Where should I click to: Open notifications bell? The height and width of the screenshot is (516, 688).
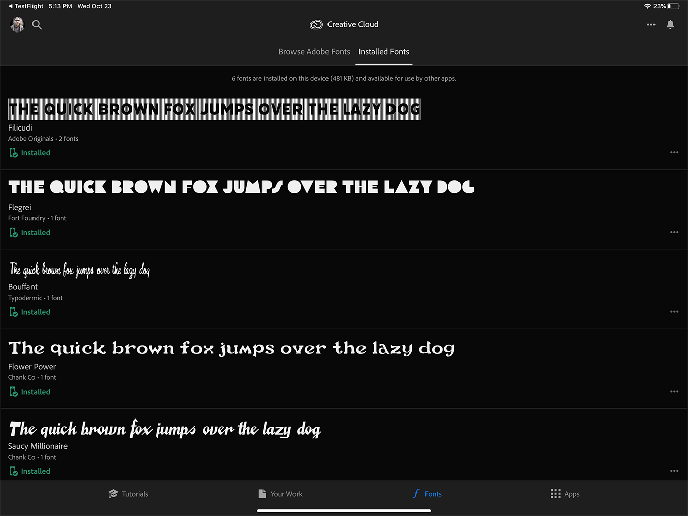click(670, 24)
